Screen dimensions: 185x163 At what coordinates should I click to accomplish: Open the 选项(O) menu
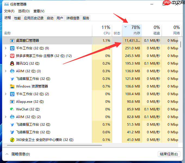pos(24,11)
